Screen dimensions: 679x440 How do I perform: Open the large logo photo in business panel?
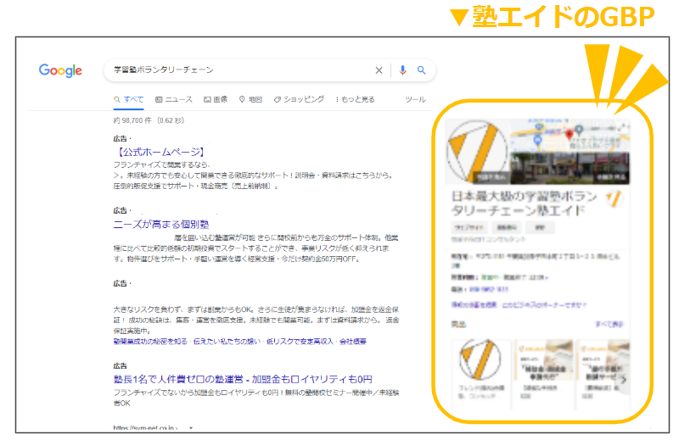(x=478, y=152)
